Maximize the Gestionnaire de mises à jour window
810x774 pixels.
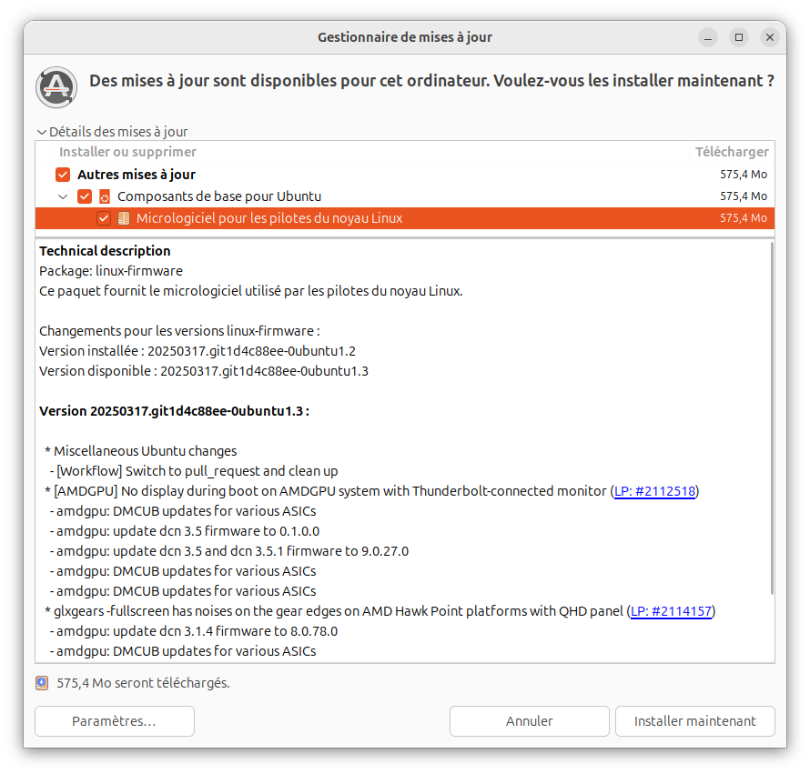(x=739, y=37)
